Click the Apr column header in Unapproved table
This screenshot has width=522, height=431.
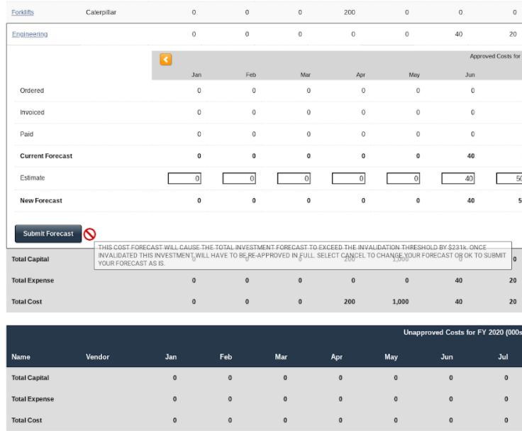(x=337, y=356)
